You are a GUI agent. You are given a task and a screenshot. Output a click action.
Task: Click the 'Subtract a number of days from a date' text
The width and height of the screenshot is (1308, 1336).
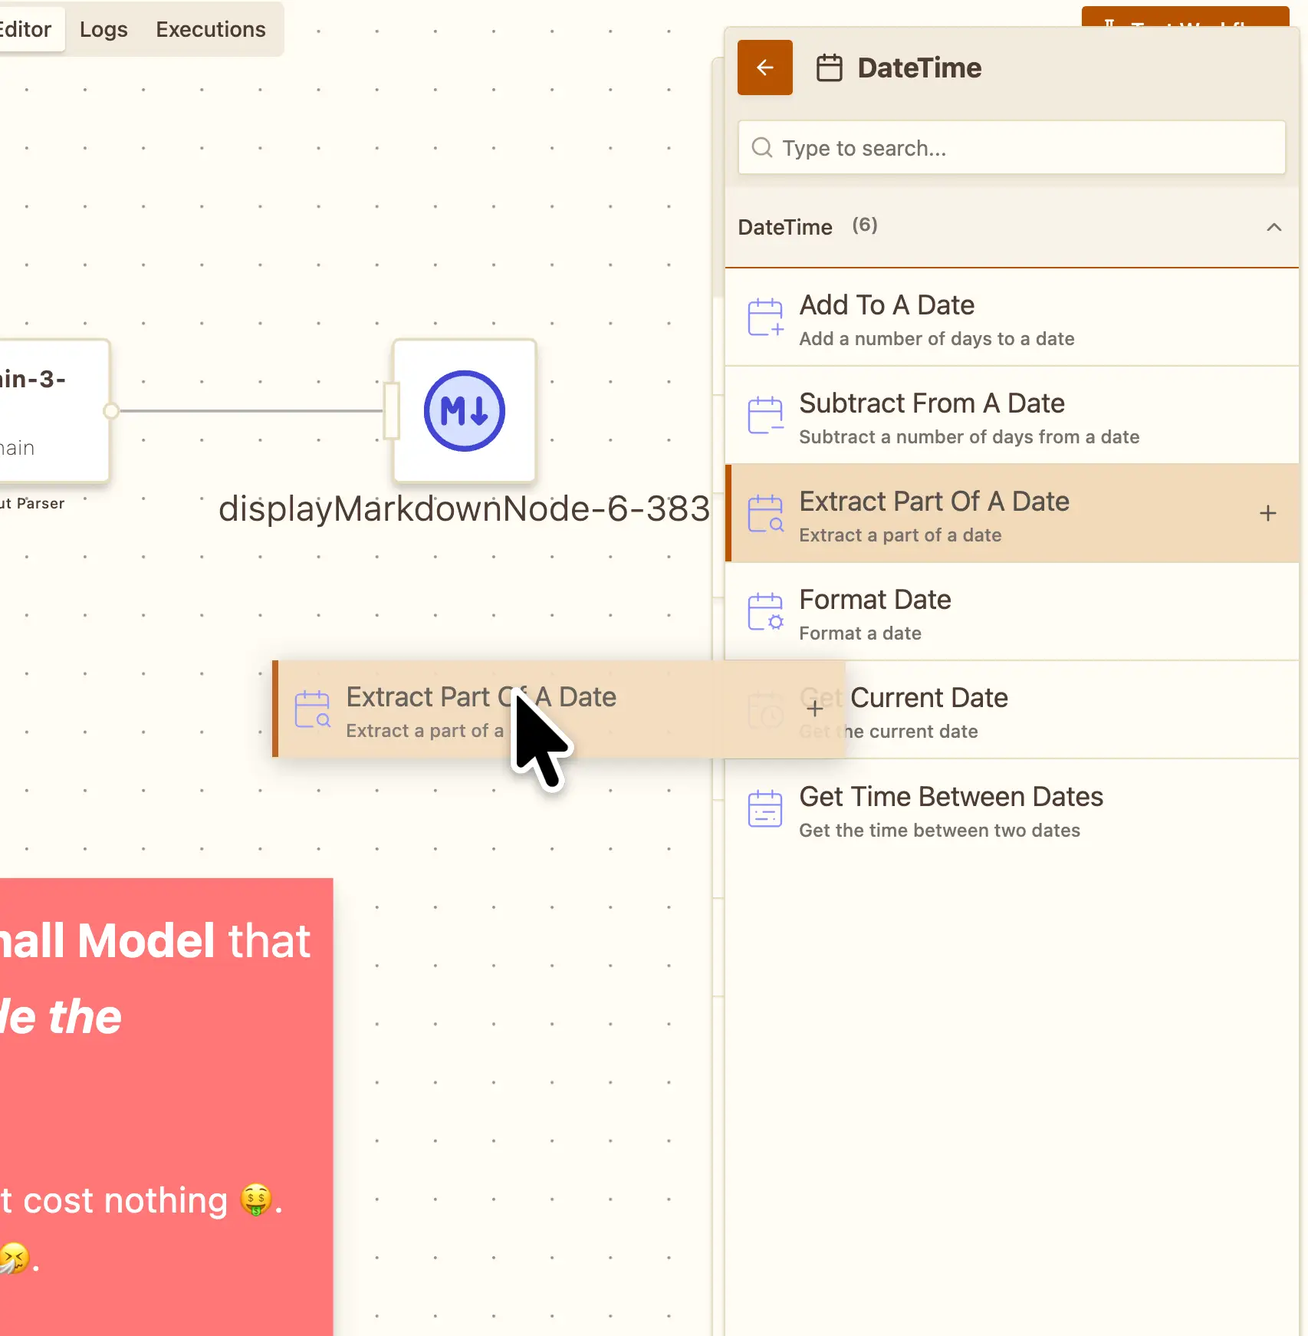[x=969, y=437]
